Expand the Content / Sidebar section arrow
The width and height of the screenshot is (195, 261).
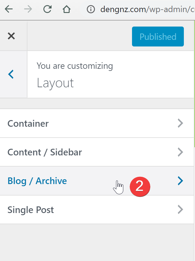(180, 152)
